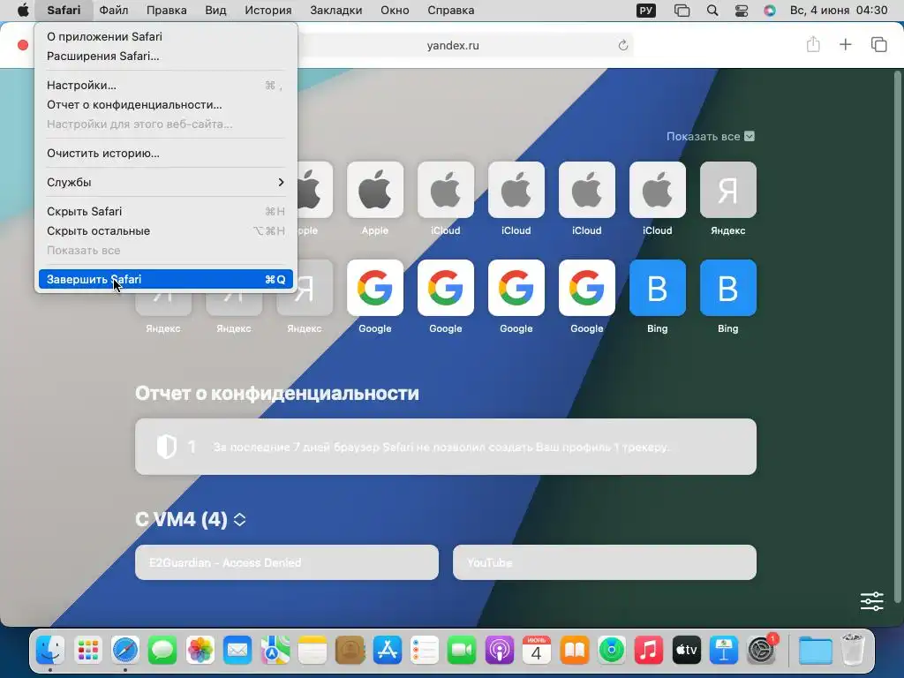
Task: Open Настройки… from the Safari menu
Action: tap(166, 86)
